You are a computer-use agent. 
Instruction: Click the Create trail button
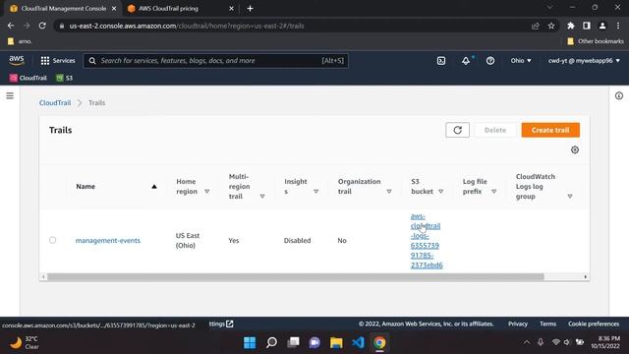click(x=550, y=130)
